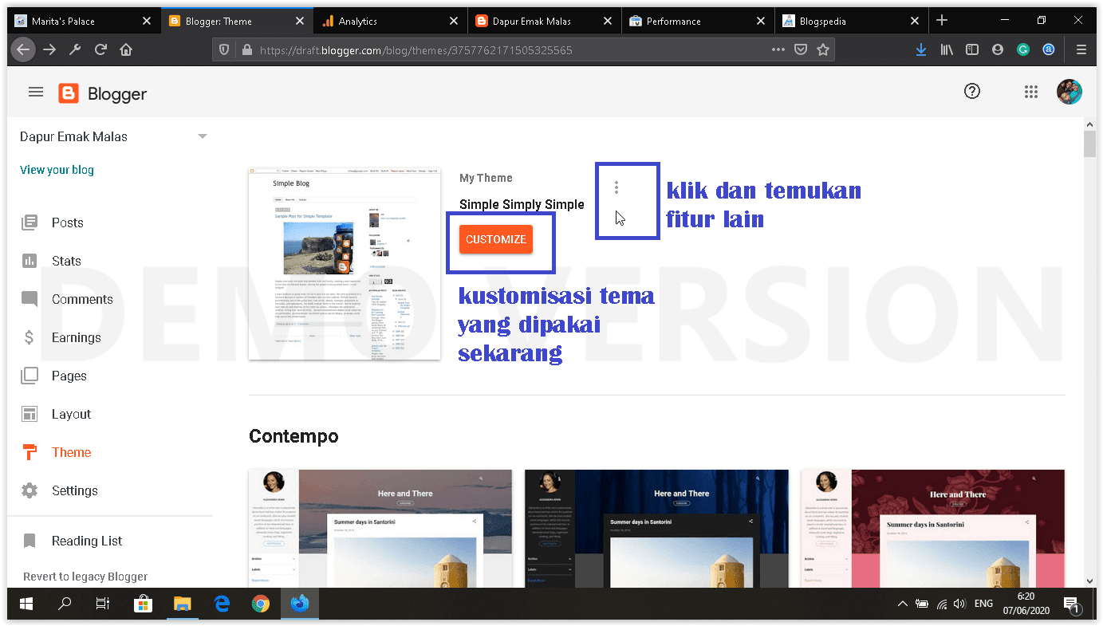Screen dimensions: 1103x626
Task: Open the Microsoft Store taskbar icon
Action: (x=143, y=604)
